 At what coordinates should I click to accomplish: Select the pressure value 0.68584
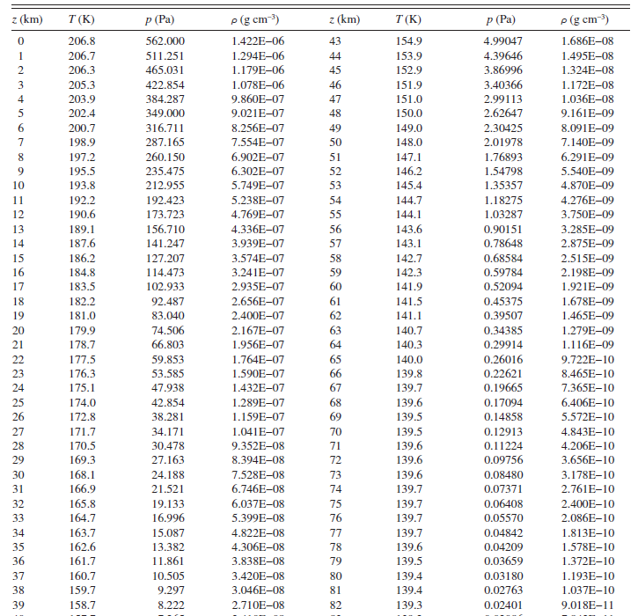[502, 259]
